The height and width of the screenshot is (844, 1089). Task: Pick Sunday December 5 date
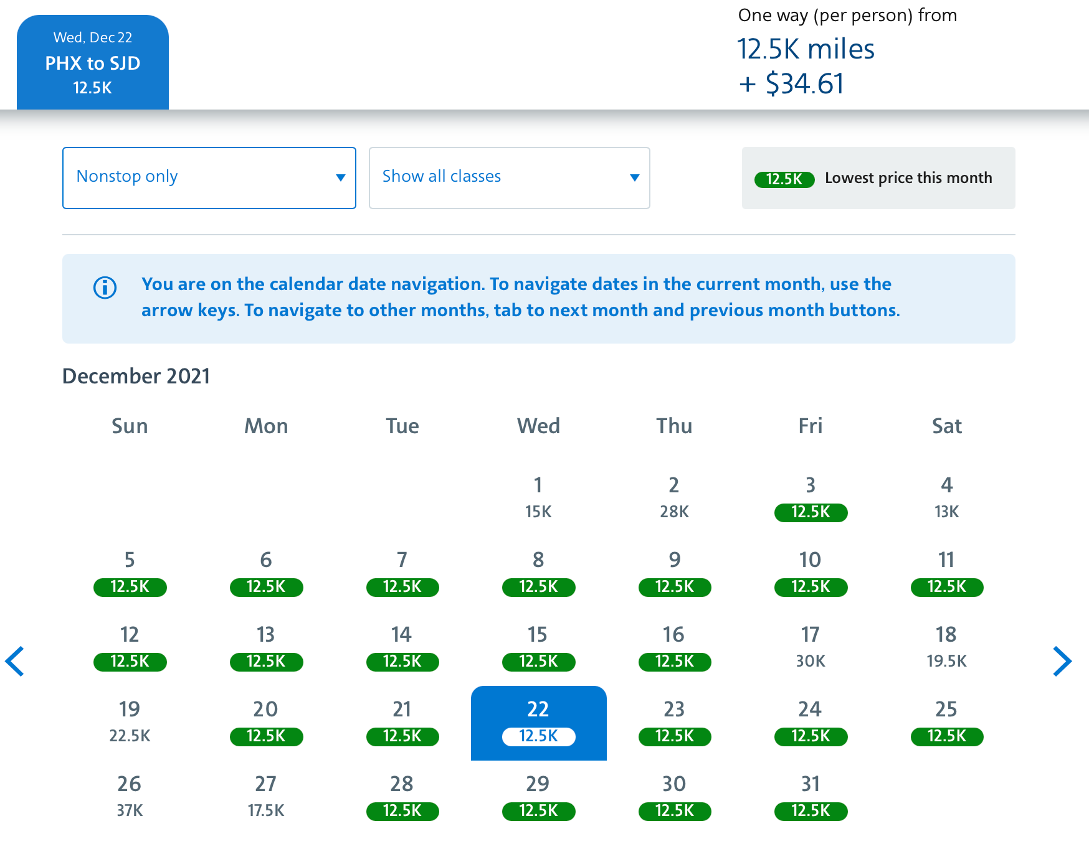click(130, 573)
